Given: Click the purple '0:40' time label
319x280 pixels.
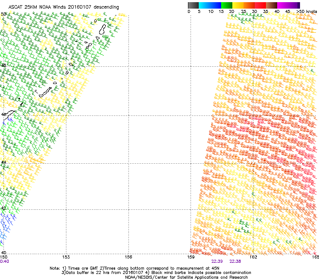Looking at the screenshot, I should point(4,261).
